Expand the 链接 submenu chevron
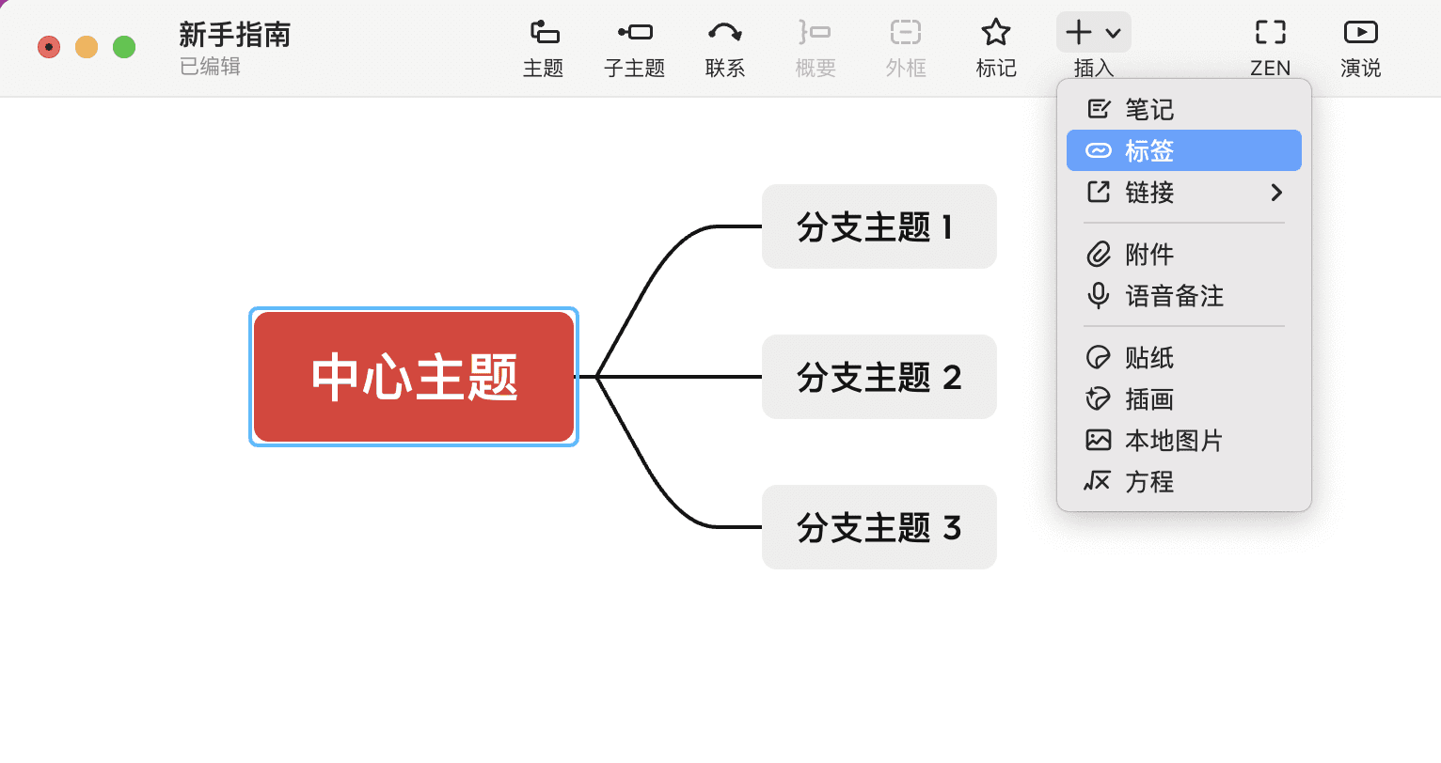 [1276, 192]
